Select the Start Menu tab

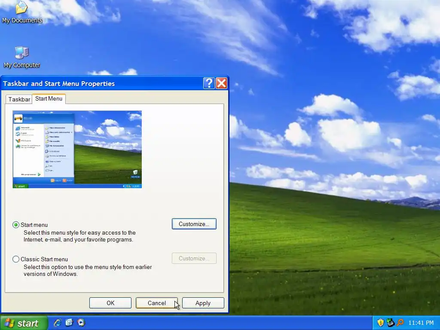[49, 99]
